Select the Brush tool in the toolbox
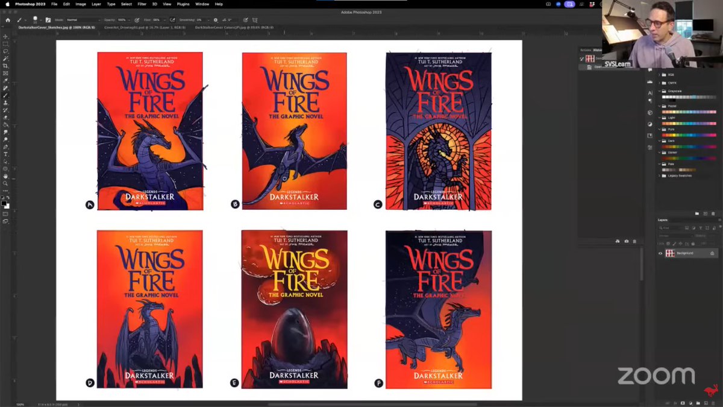This screenshot has height=407, width=723. (x=5, y=95)
